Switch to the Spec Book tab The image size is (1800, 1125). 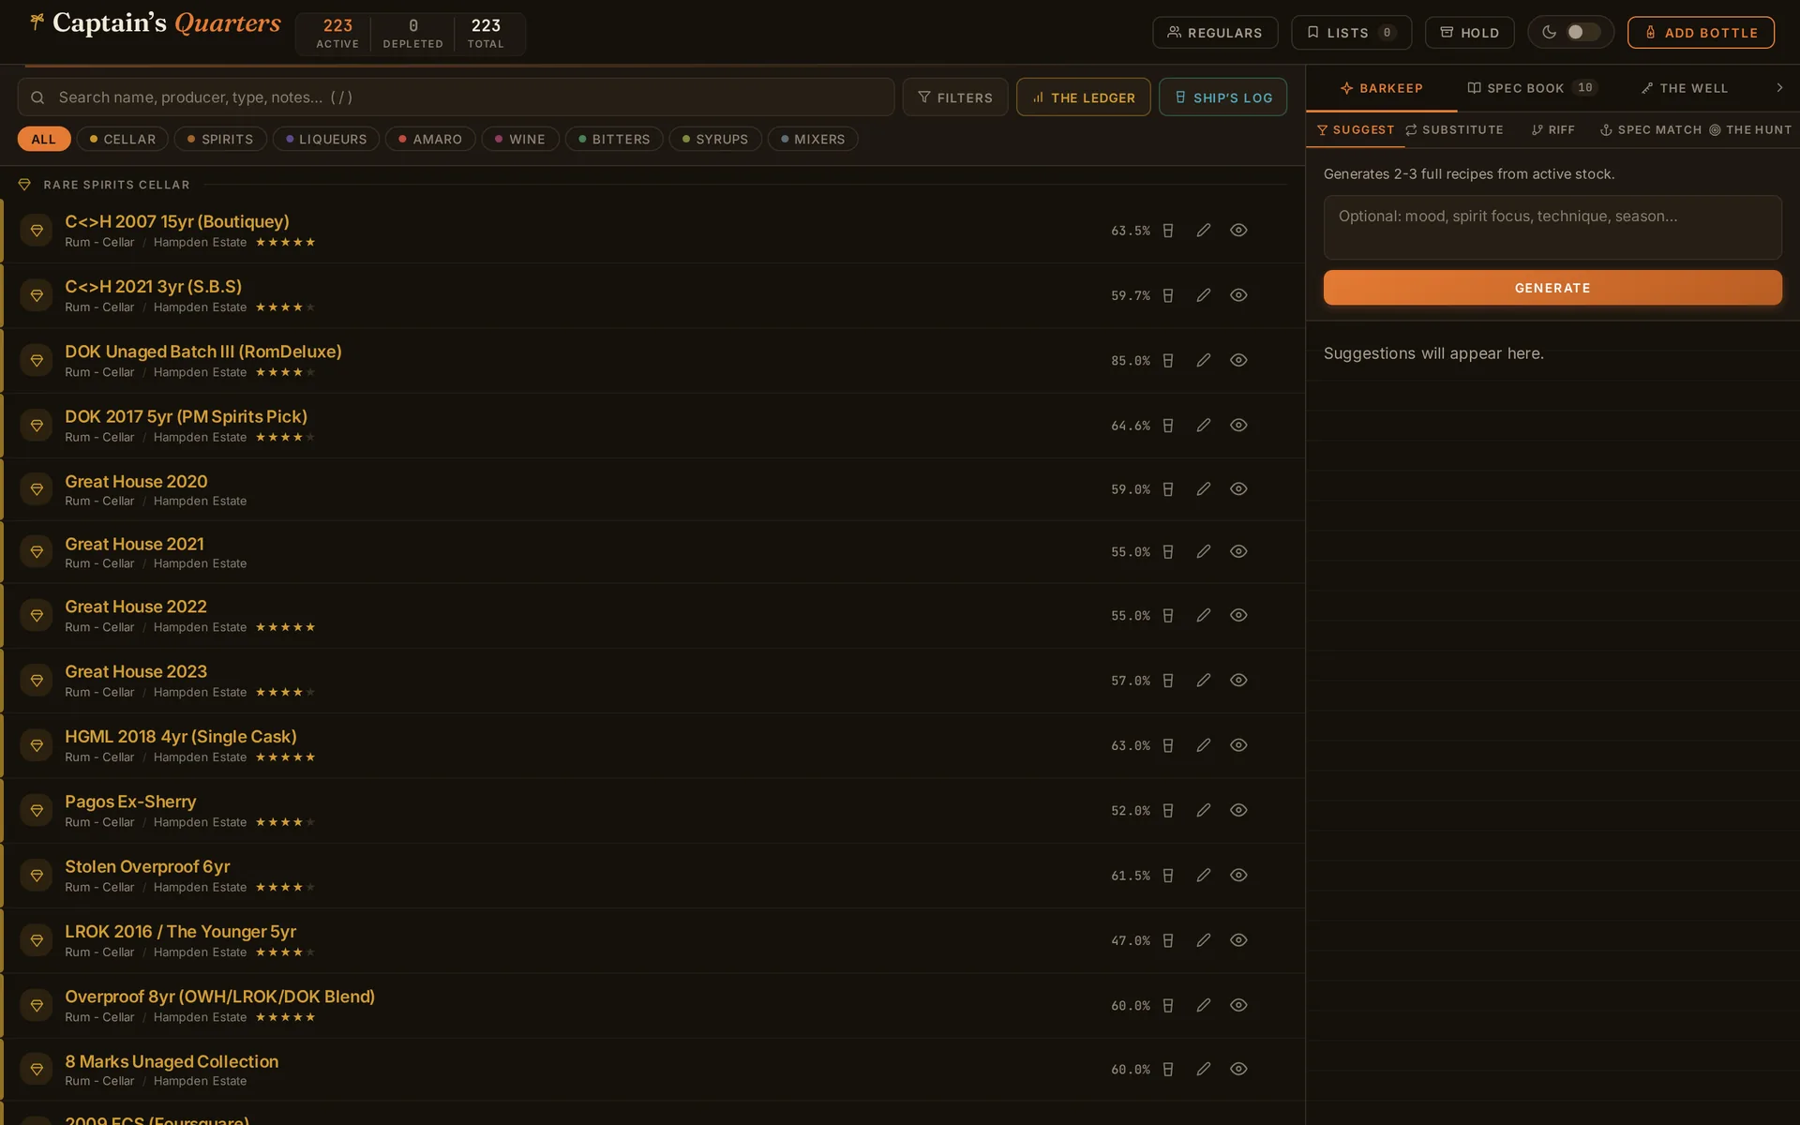[x=1533, y=88]
